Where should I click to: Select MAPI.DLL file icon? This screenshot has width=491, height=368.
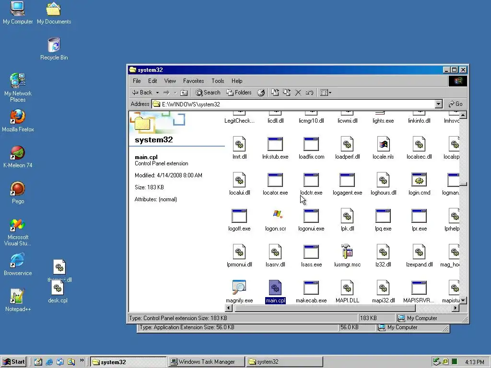tap(347, 287)
